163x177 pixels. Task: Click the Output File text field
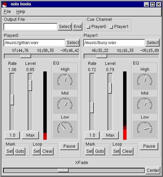pos(30,27)
